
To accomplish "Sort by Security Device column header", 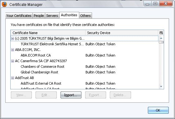I will pyautogui.click(x=122, y=33).
